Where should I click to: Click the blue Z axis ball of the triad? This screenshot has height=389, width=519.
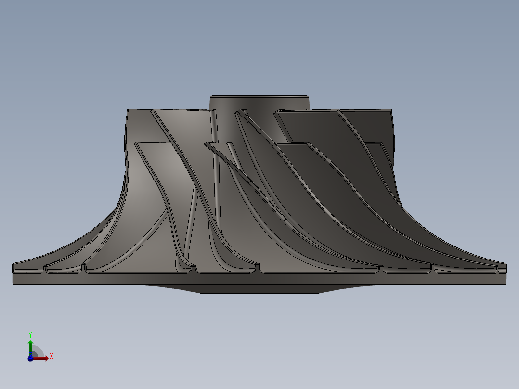pyautogui.click(x=30, y=358)
